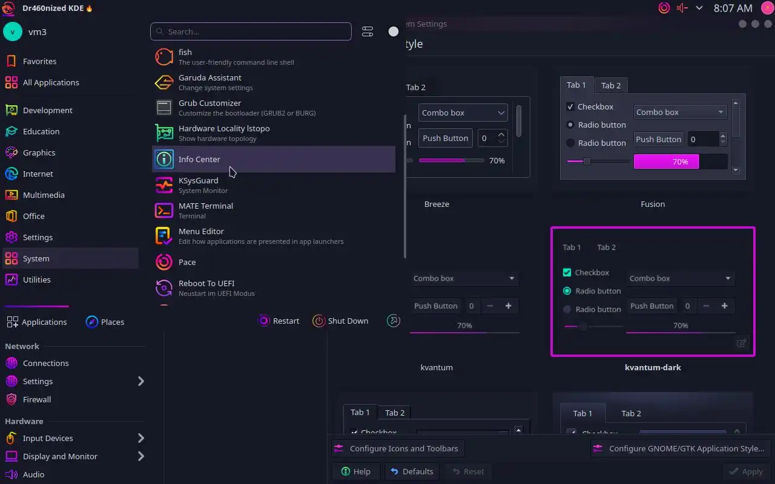775x484 pixels.
Task: Open the Combo box in kvantum-dark preview
Action: (681, 278)
